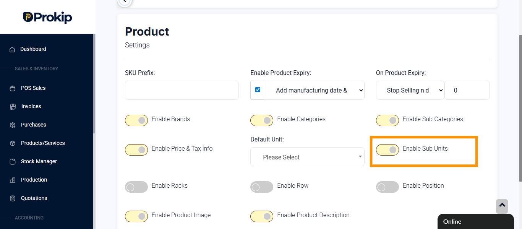Click the Stock Manager icon

point(13,162)
